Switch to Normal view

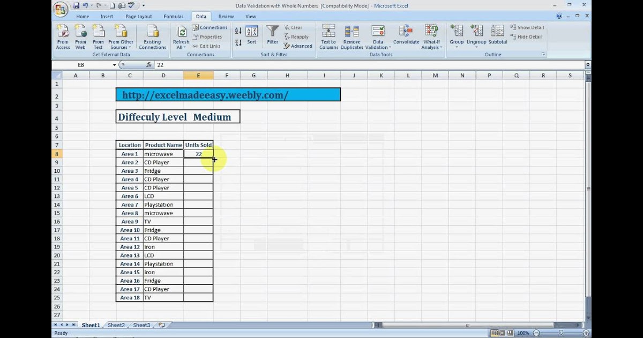coord(495,333)
